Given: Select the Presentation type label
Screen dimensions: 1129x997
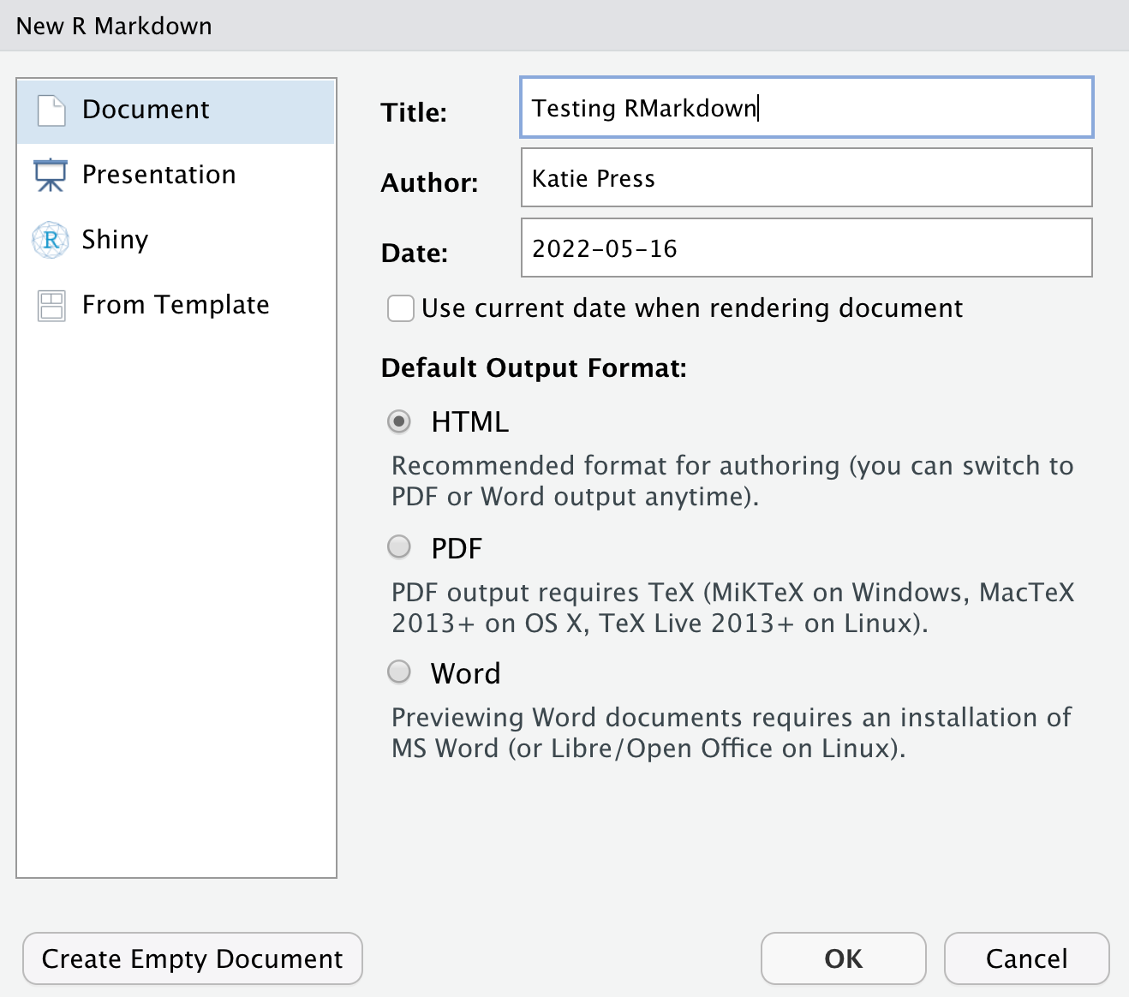Looking at the screenshot, I should [158, 175].
